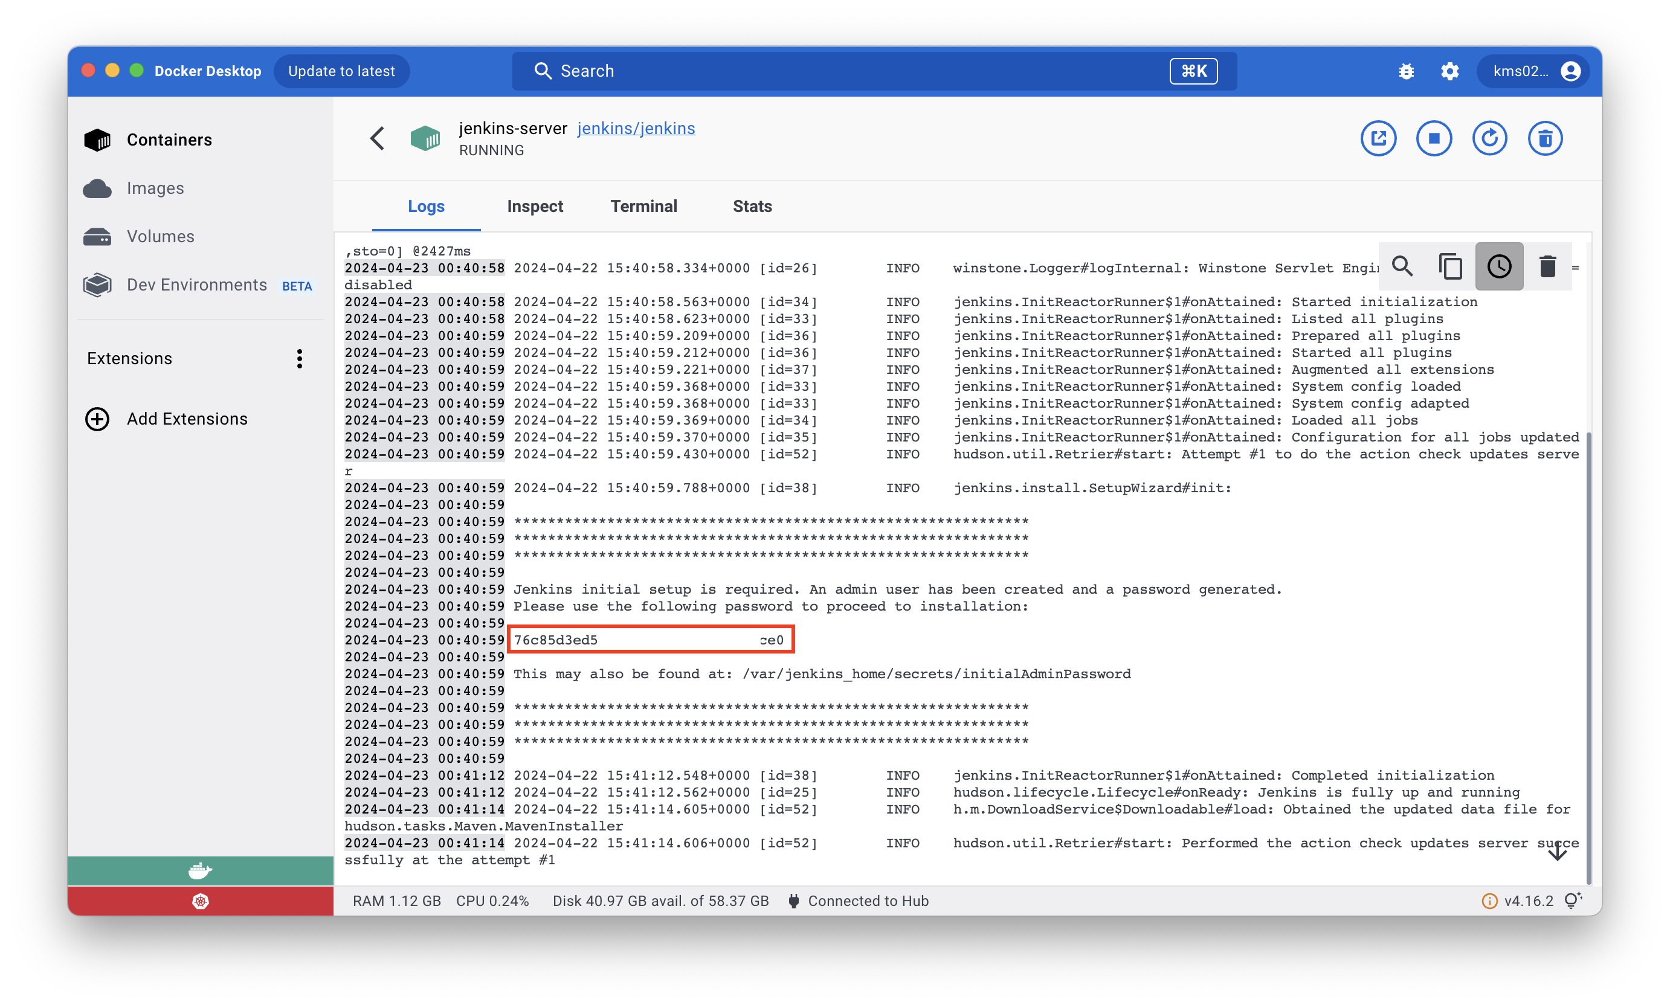Open Docker Desktop settings gear

click(1449, 71)
